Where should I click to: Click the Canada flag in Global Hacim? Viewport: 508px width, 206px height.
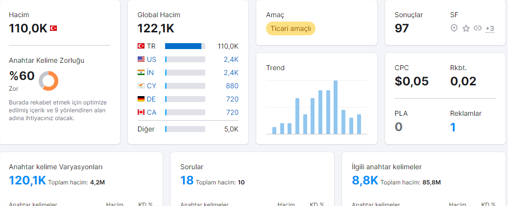pos(141,112)
